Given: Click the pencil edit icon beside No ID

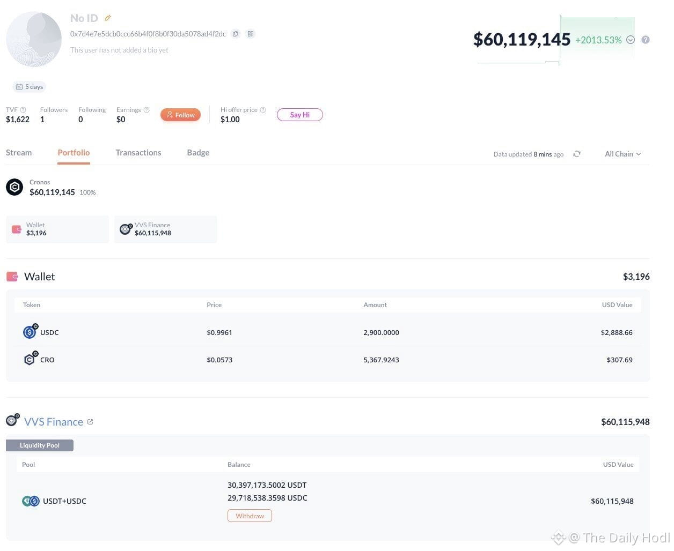Looking at the screenshot, I should tap(108, 18).
